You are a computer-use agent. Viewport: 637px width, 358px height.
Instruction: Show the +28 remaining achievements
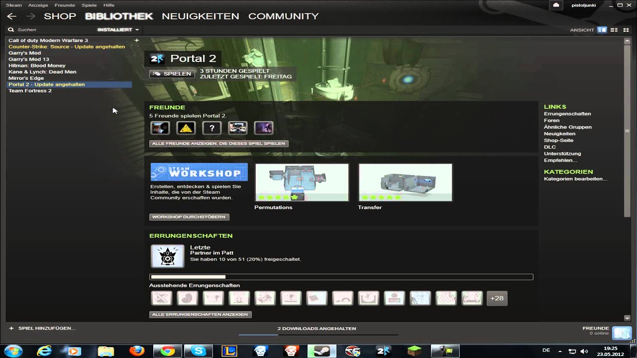point(497,298)
